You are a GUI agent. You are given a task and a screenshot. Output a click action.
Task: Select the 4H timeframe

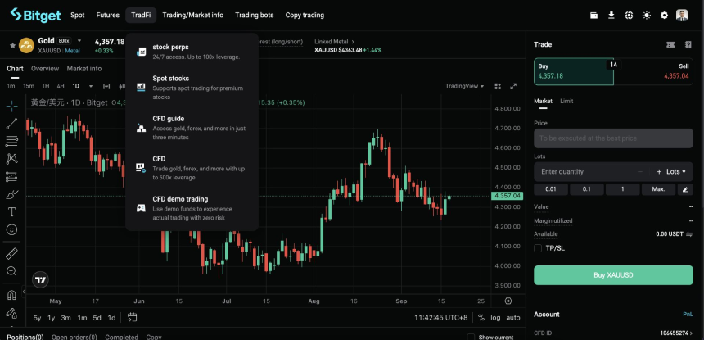[60, 86]
